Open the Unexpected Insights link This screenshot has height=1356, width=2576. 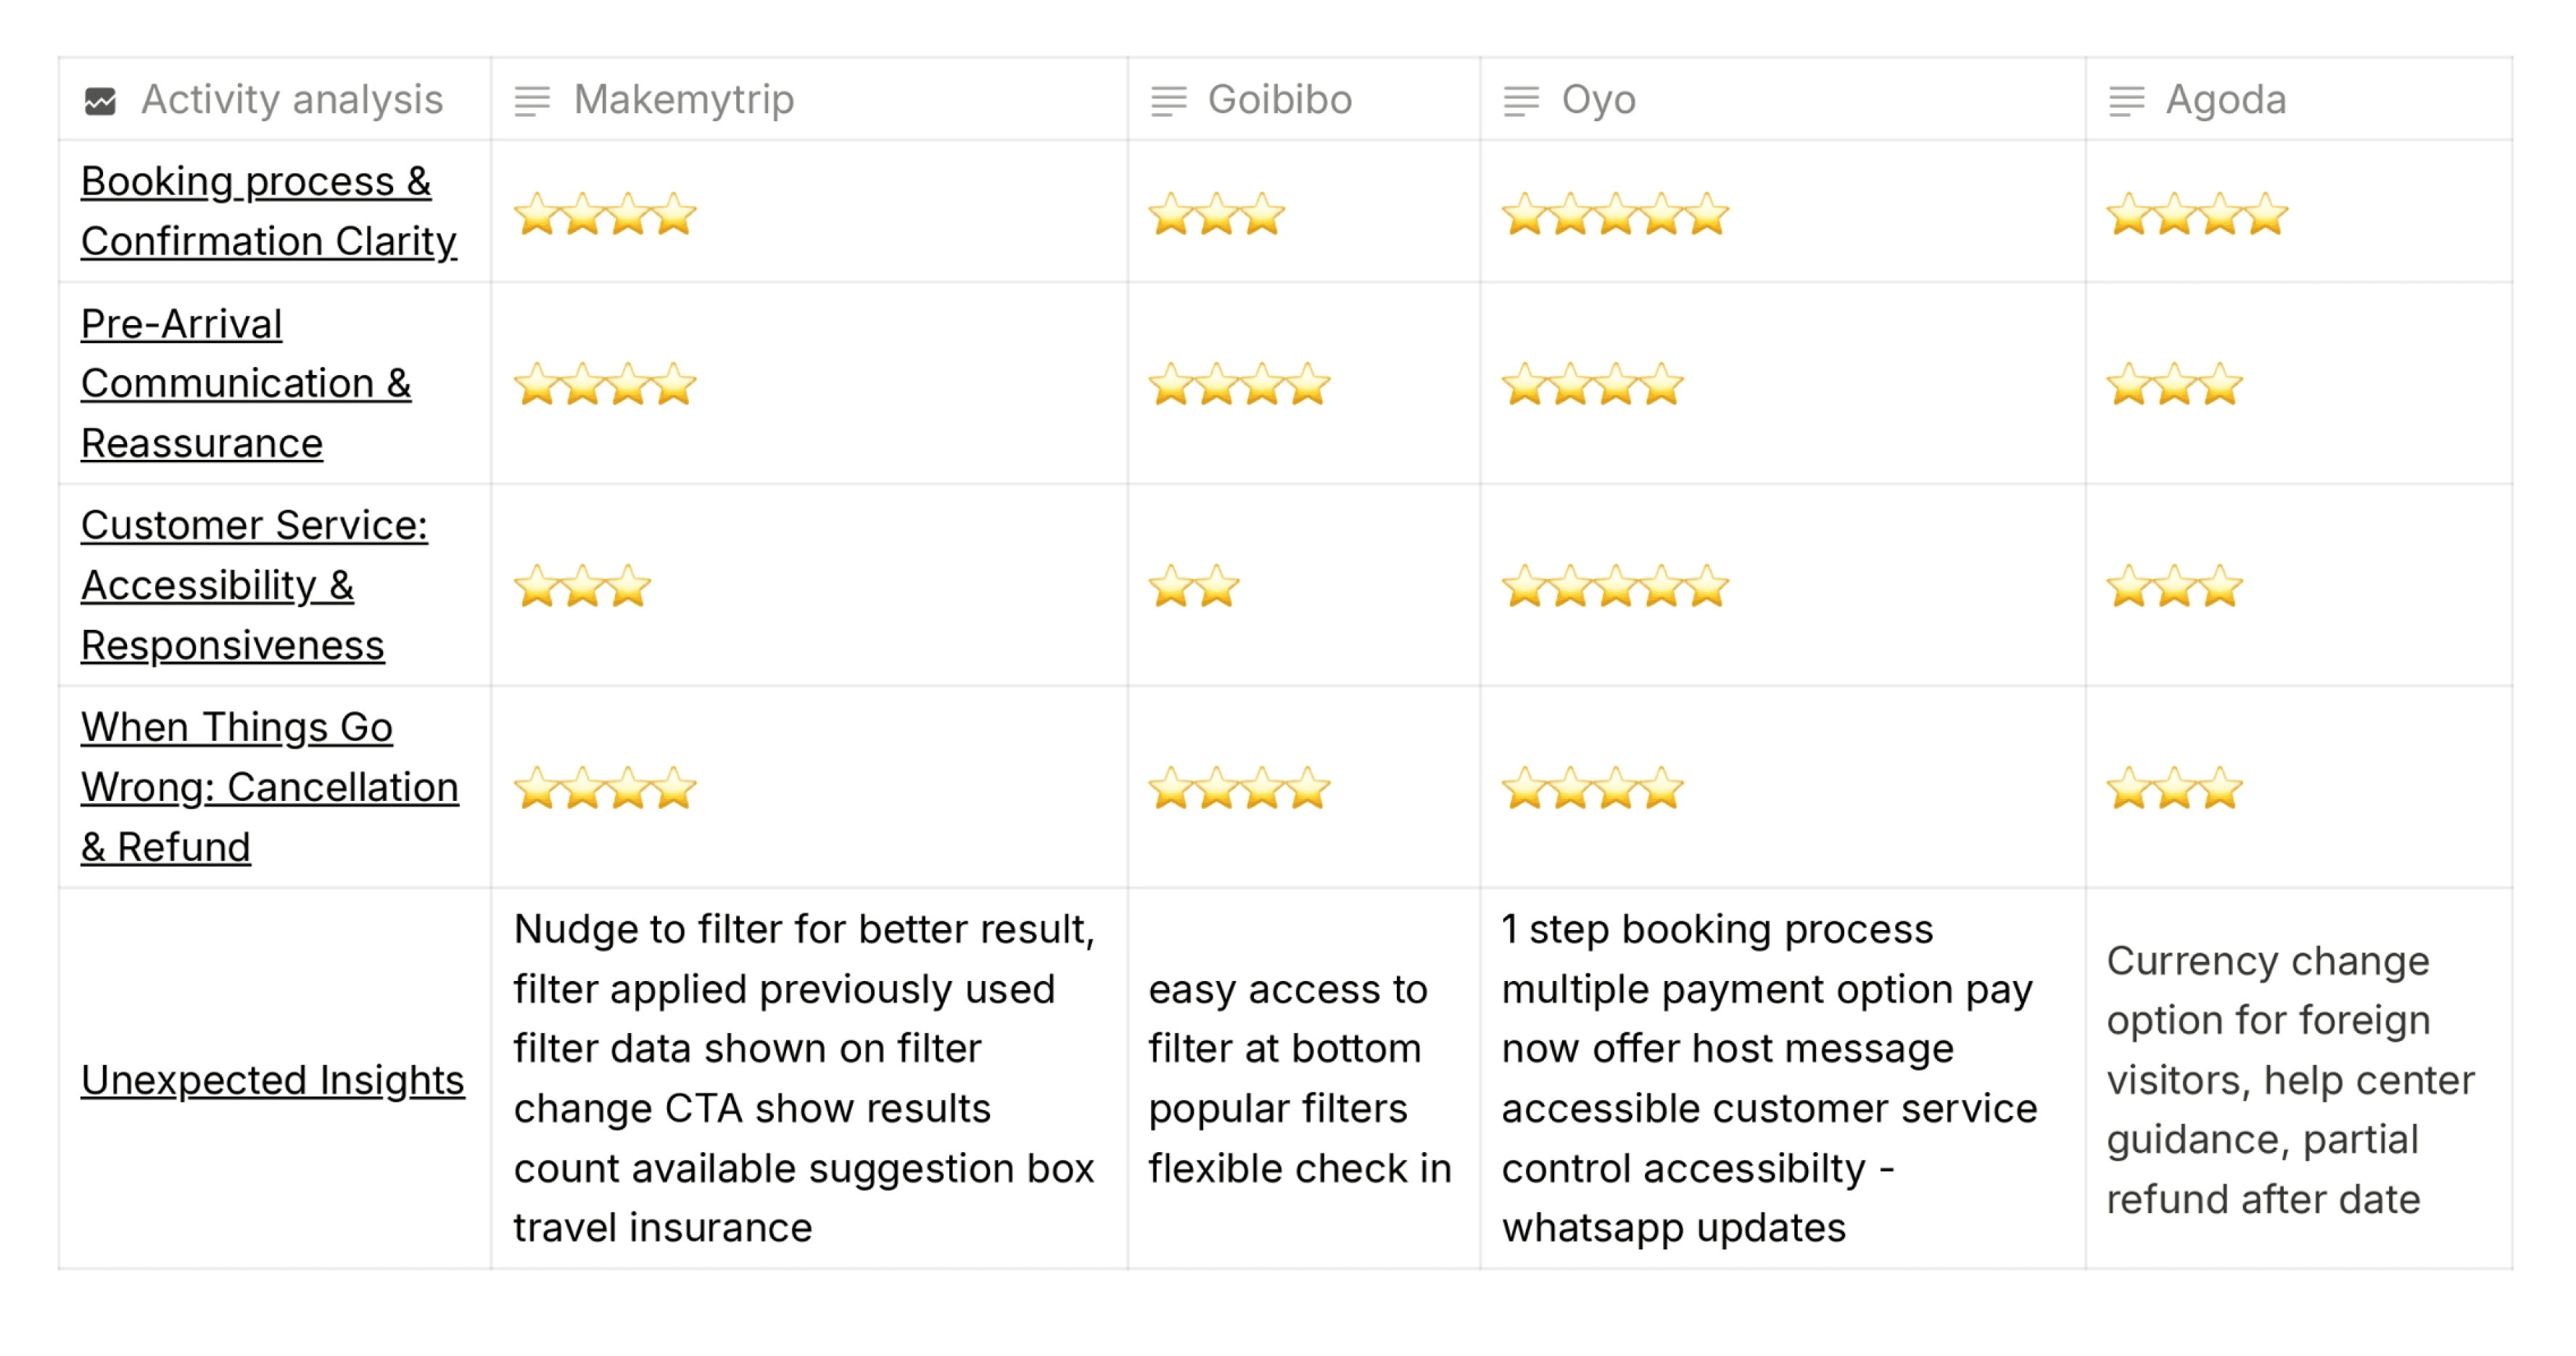tap(273, 1080)
